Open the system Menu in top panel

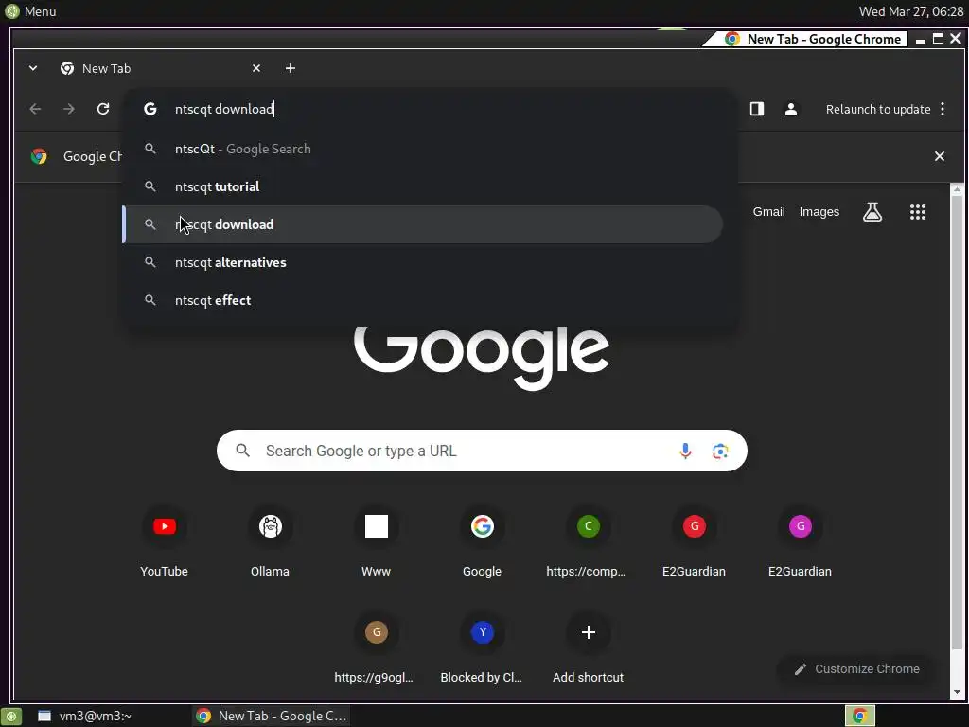[x=30, y=11]
